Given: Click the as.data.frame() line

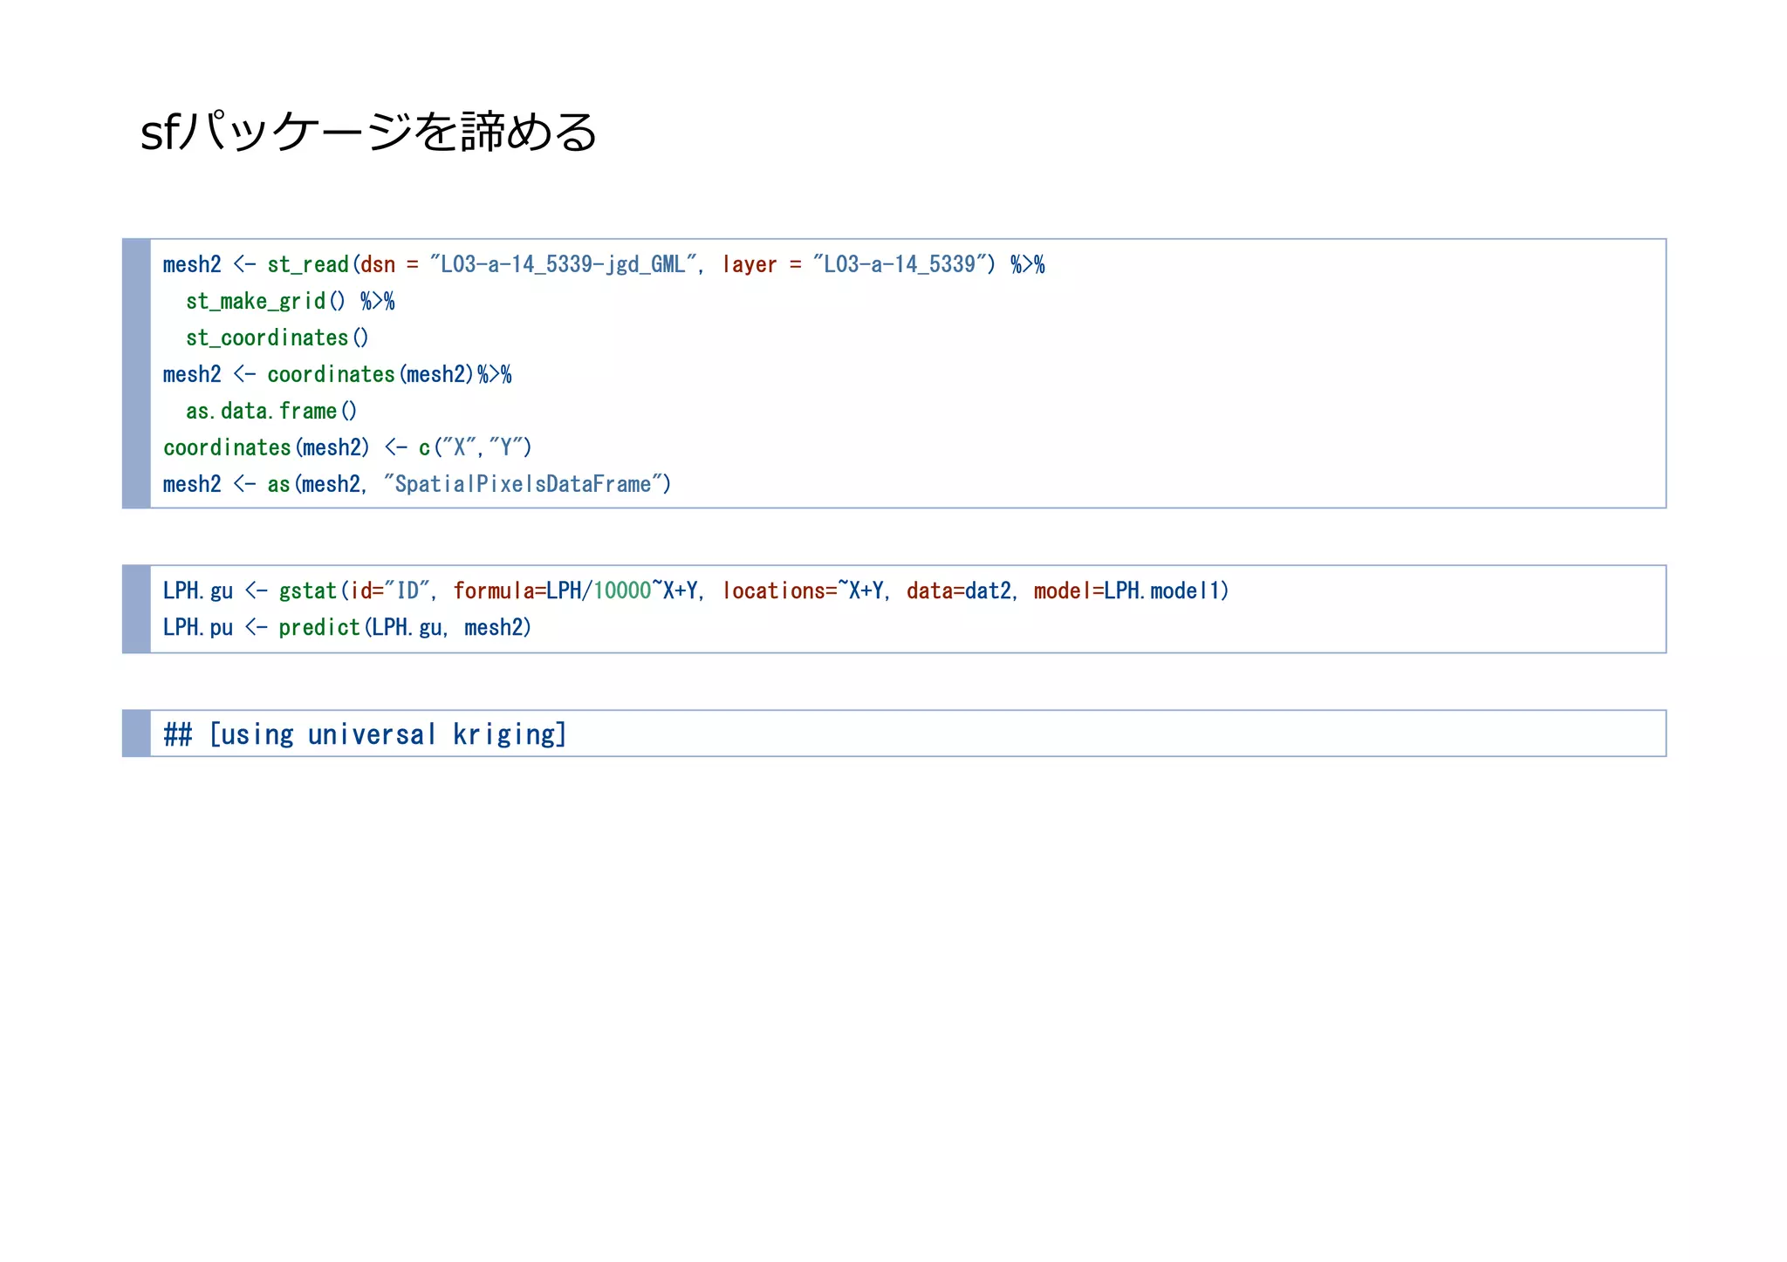Looking at the screenshot, I should [271, 411].
